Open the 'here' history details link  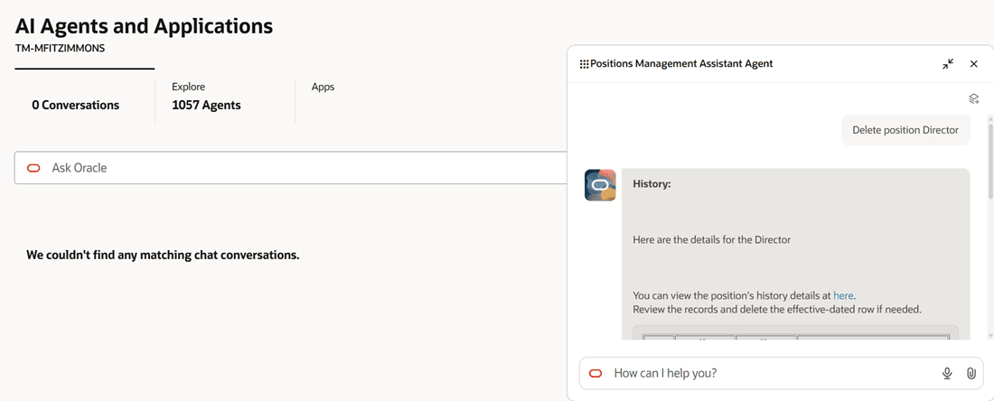[x=843, y=295]
